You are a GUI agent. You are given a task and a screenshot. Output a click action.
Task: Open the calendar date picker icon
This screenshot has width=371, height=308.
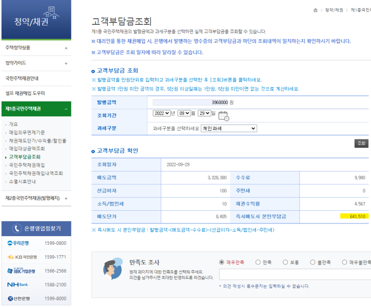pos(224,116)
